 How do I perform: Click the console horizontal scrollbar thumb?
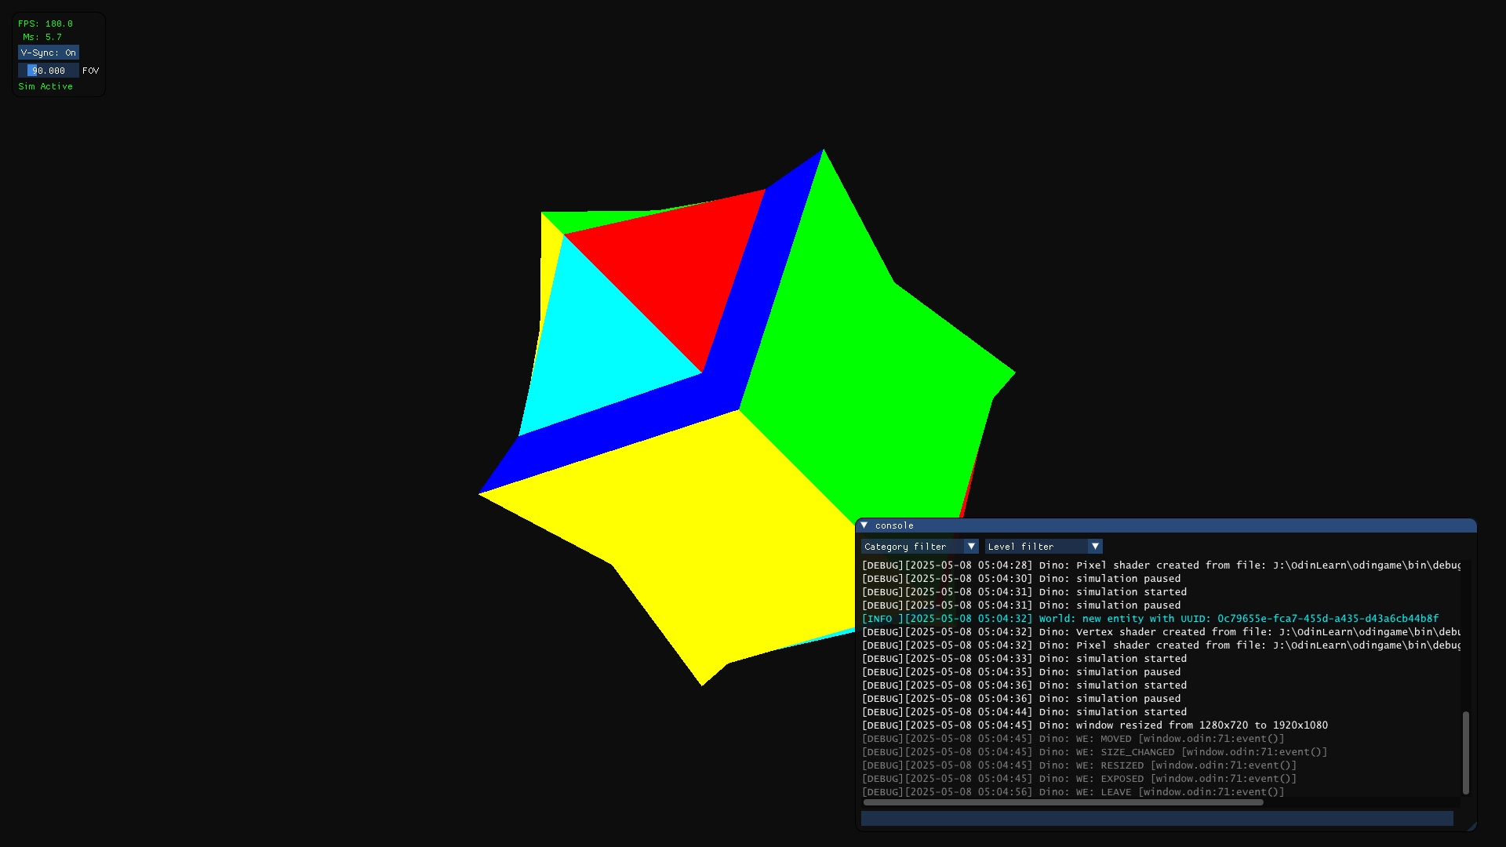pos(1063,802)
